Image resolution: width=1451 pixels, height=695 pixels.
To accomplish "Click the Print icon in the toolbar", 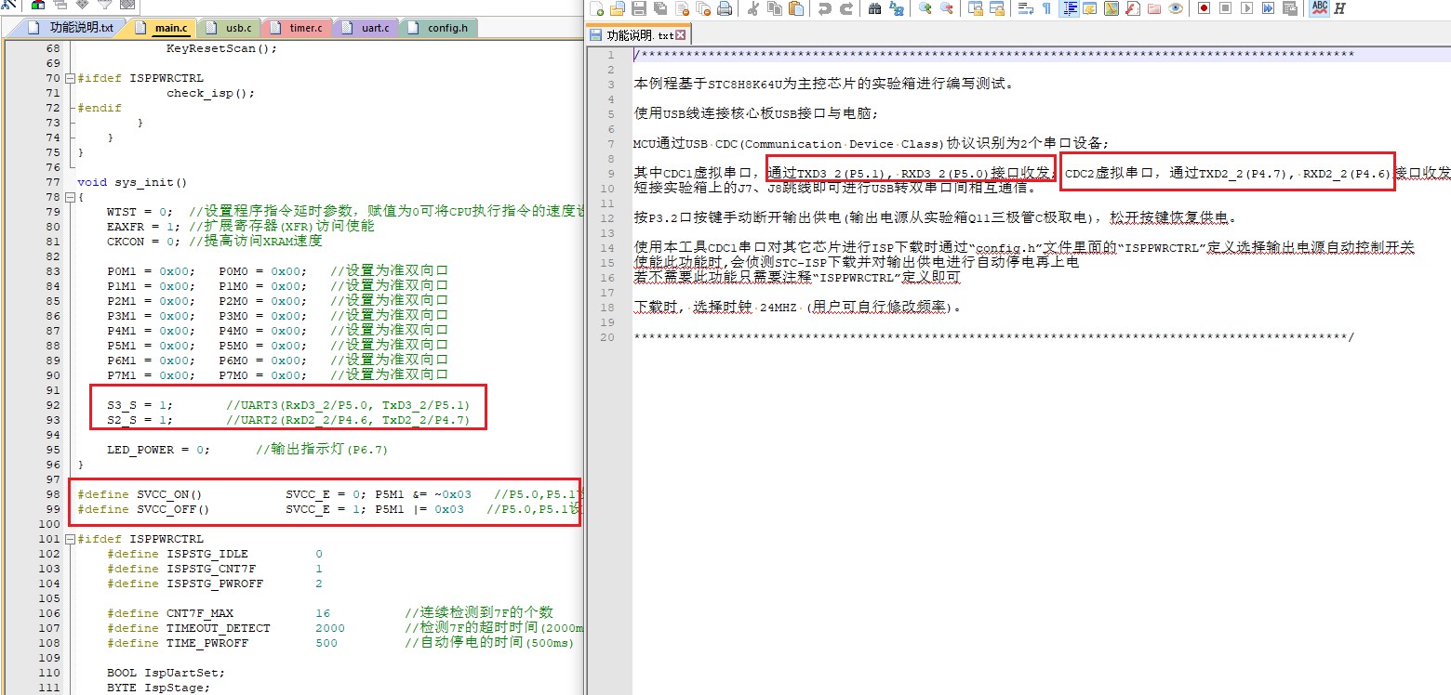I will coord(725,9).
